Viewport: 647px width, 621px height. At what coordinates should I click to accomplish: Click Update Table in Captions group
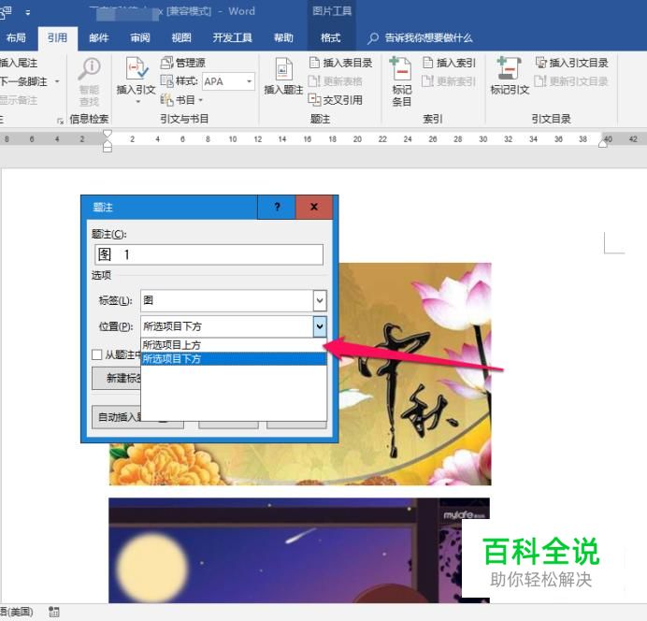(336, 81)
